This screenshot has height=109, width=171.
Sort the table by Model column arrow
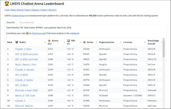tap(45, 42)
